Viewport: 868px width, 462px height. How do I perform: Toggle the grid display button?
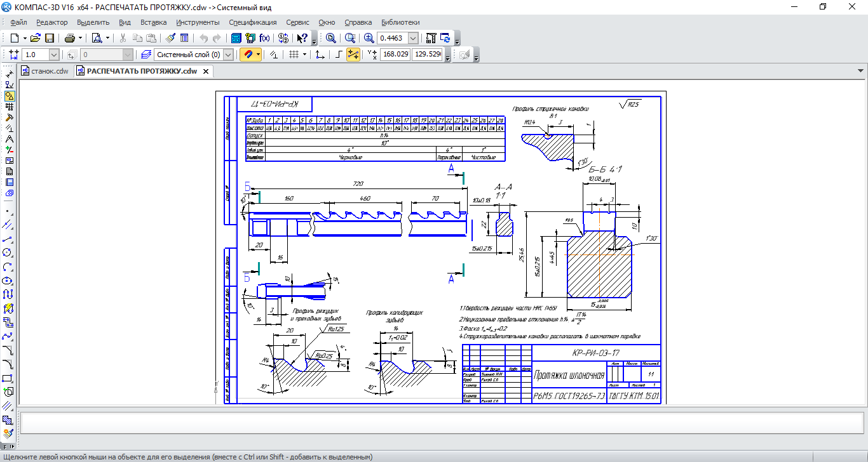pyautogui.click(x=294, y=55)
